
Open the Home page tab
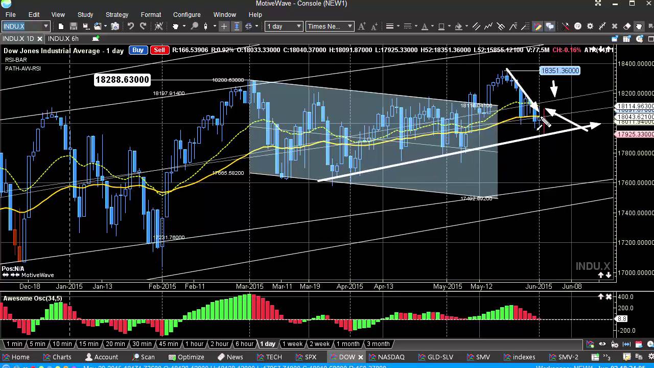[x=16, y=357]
